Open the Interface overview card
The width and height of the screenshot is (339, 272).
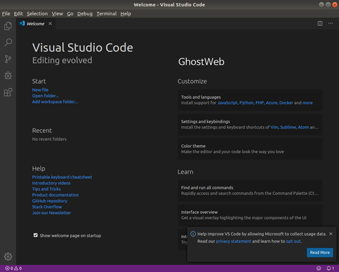[250, 215]
